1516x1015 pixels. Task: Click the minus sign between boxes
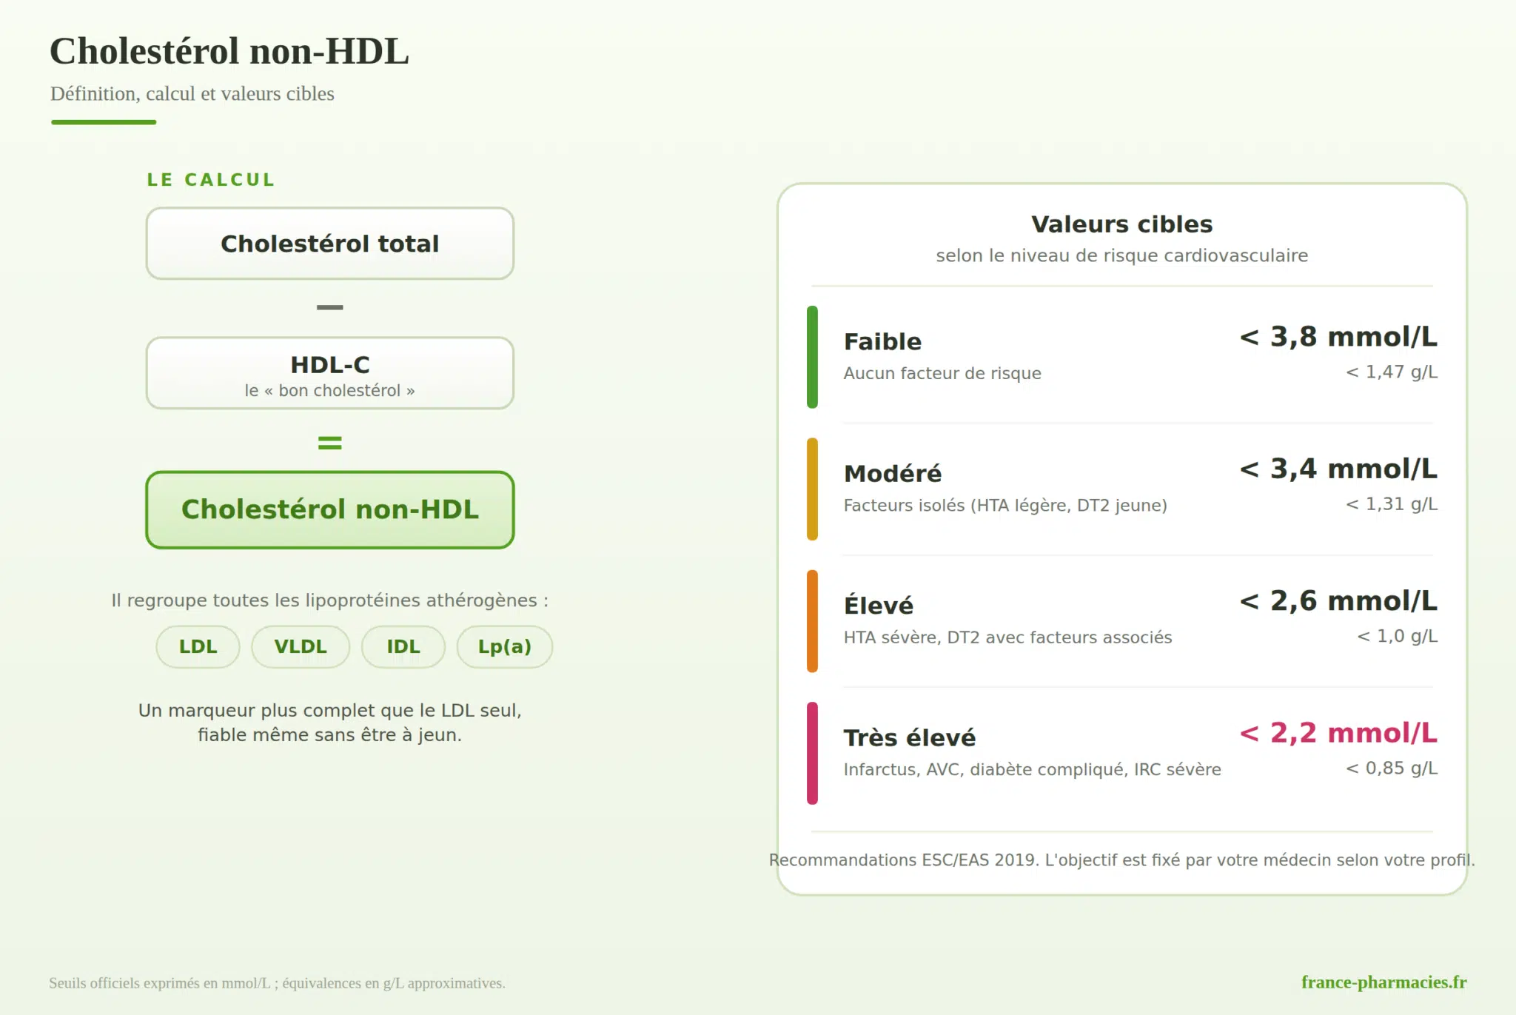pyautogui.click(x=329, y=307)
